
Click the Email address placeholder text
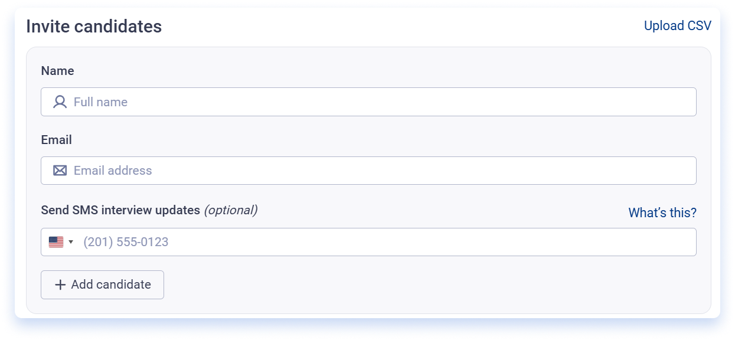click(x=113, y=171)
